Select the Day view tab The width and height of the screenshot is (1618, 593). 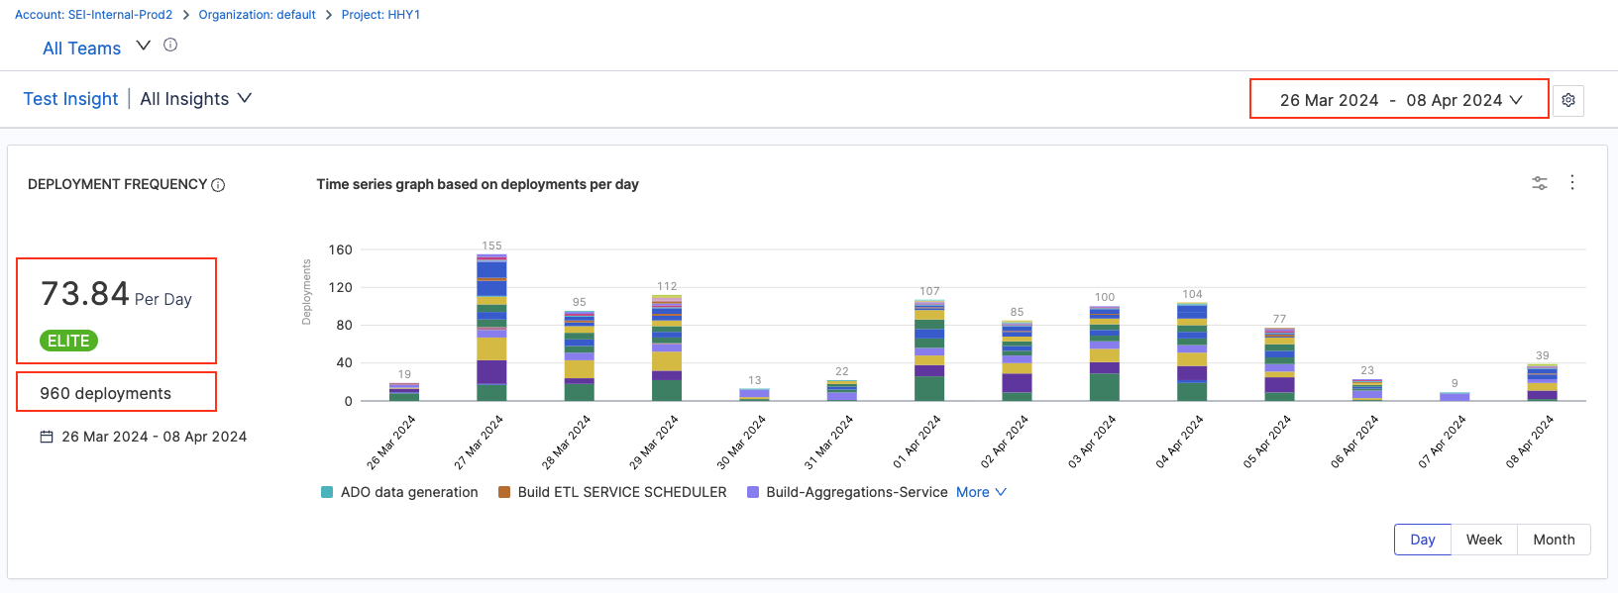[1423, 540]
